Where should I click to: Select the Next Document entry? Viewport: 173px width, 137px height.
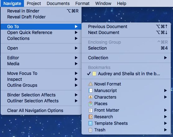(x=126, y=32)
